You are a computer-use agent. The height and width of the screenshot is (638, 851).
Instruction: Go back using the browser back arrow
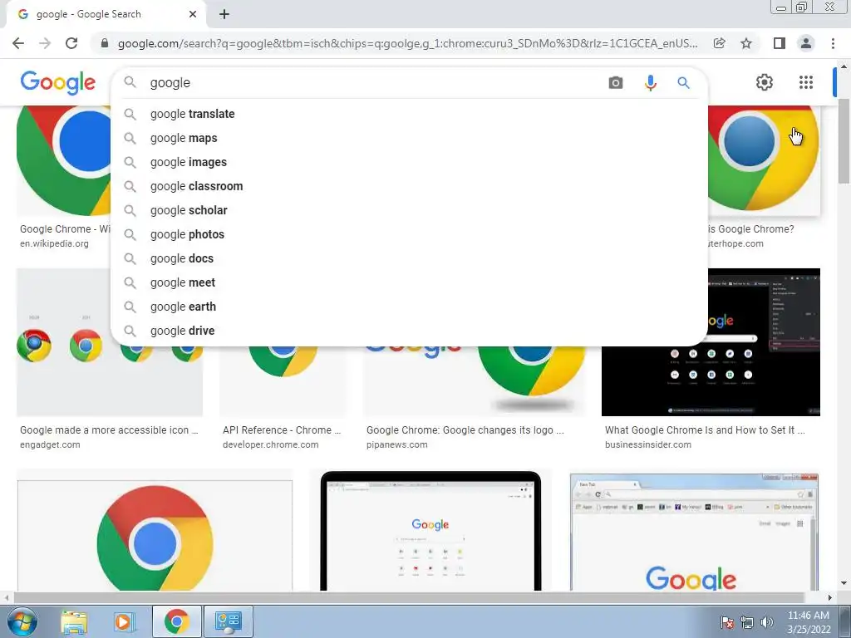(18, 43)
